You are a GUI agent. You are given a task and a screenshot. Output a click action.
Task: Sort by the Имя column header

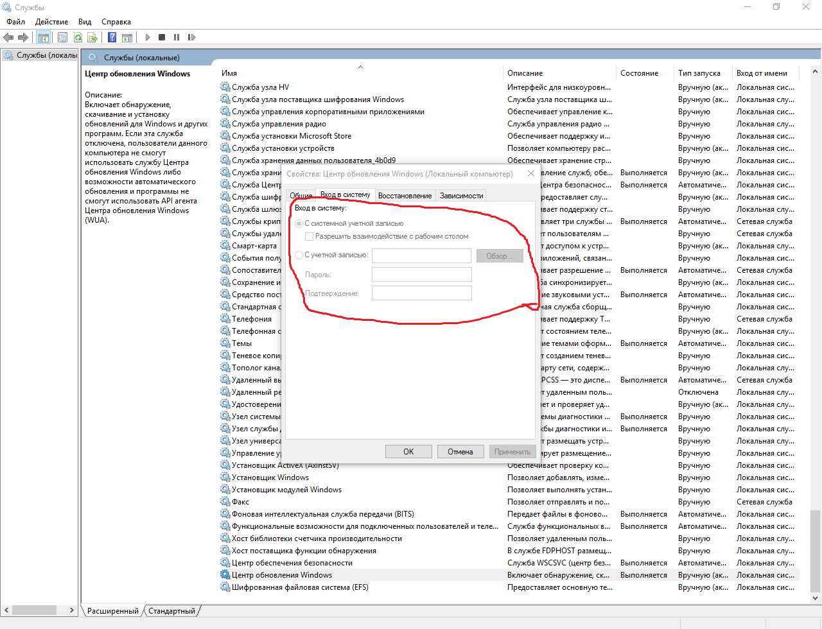(360, 73)
